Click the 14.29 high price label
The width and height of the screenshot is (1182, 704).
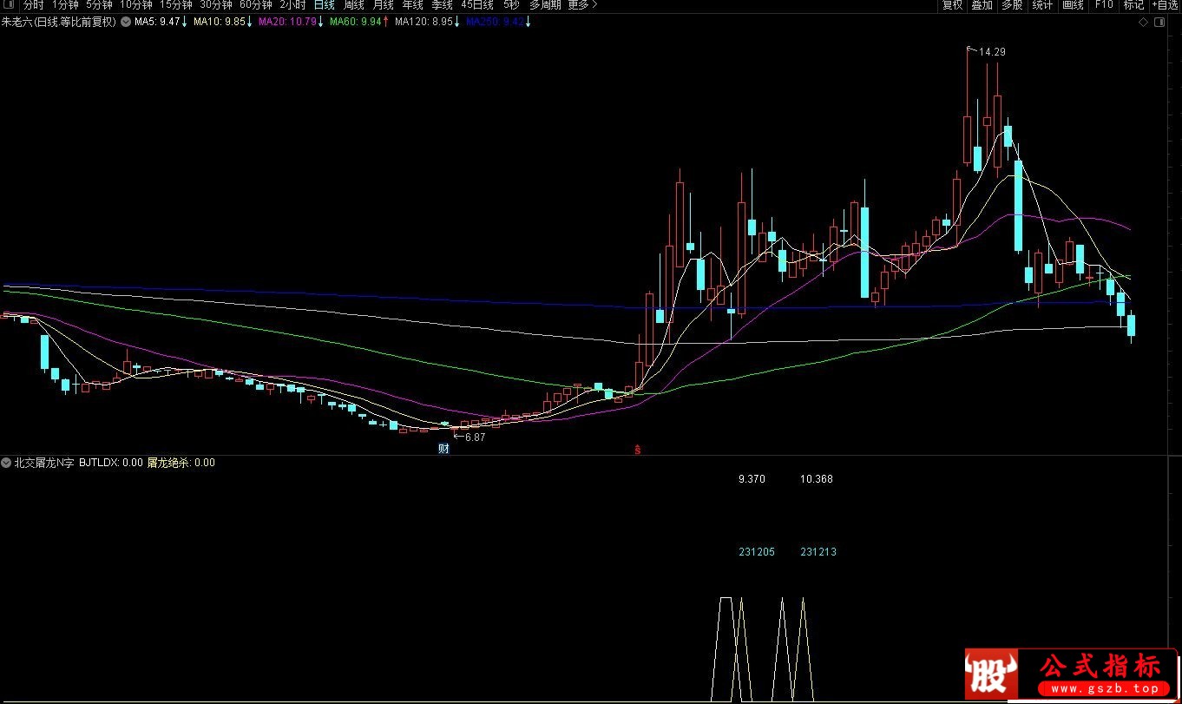click(x=992, y=52)
